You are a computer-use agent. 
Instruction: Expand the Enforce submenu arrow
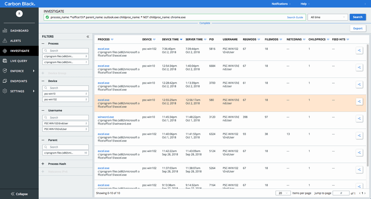[x=34, y=71]
